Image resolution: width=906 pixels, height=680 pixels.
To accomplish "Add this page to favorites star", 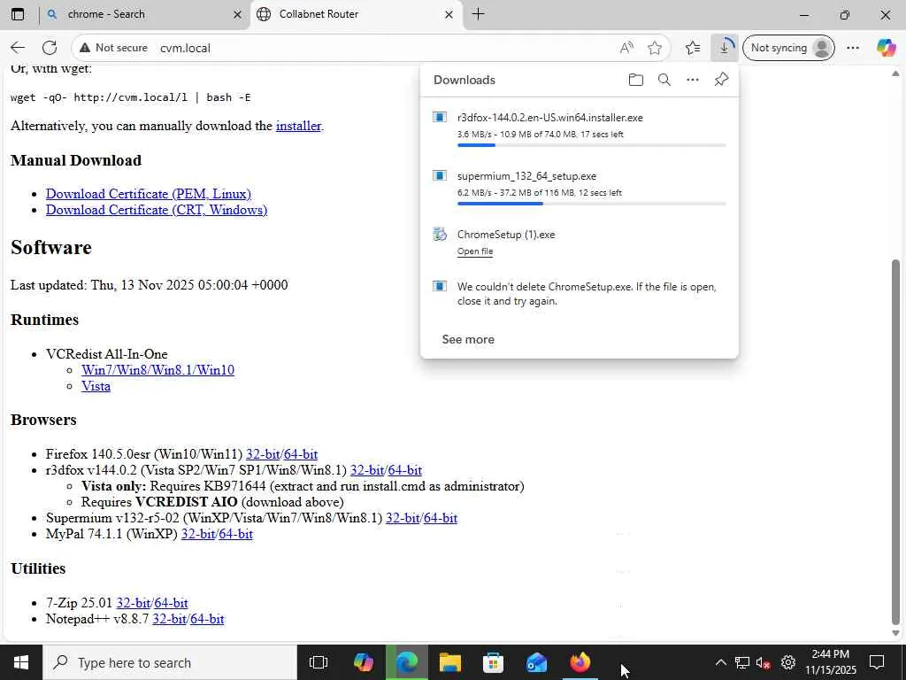I will pyautogui.click(x=654, y=48).
